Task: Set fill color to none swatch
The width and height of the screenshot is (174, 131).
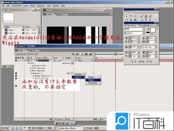Action: point(151,34)
